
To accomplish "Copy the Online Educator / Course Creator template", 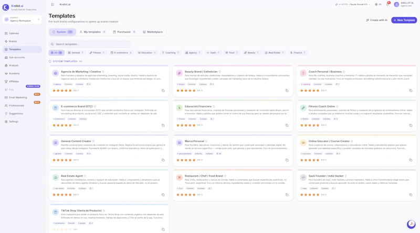I will click(x=411, y=160).
